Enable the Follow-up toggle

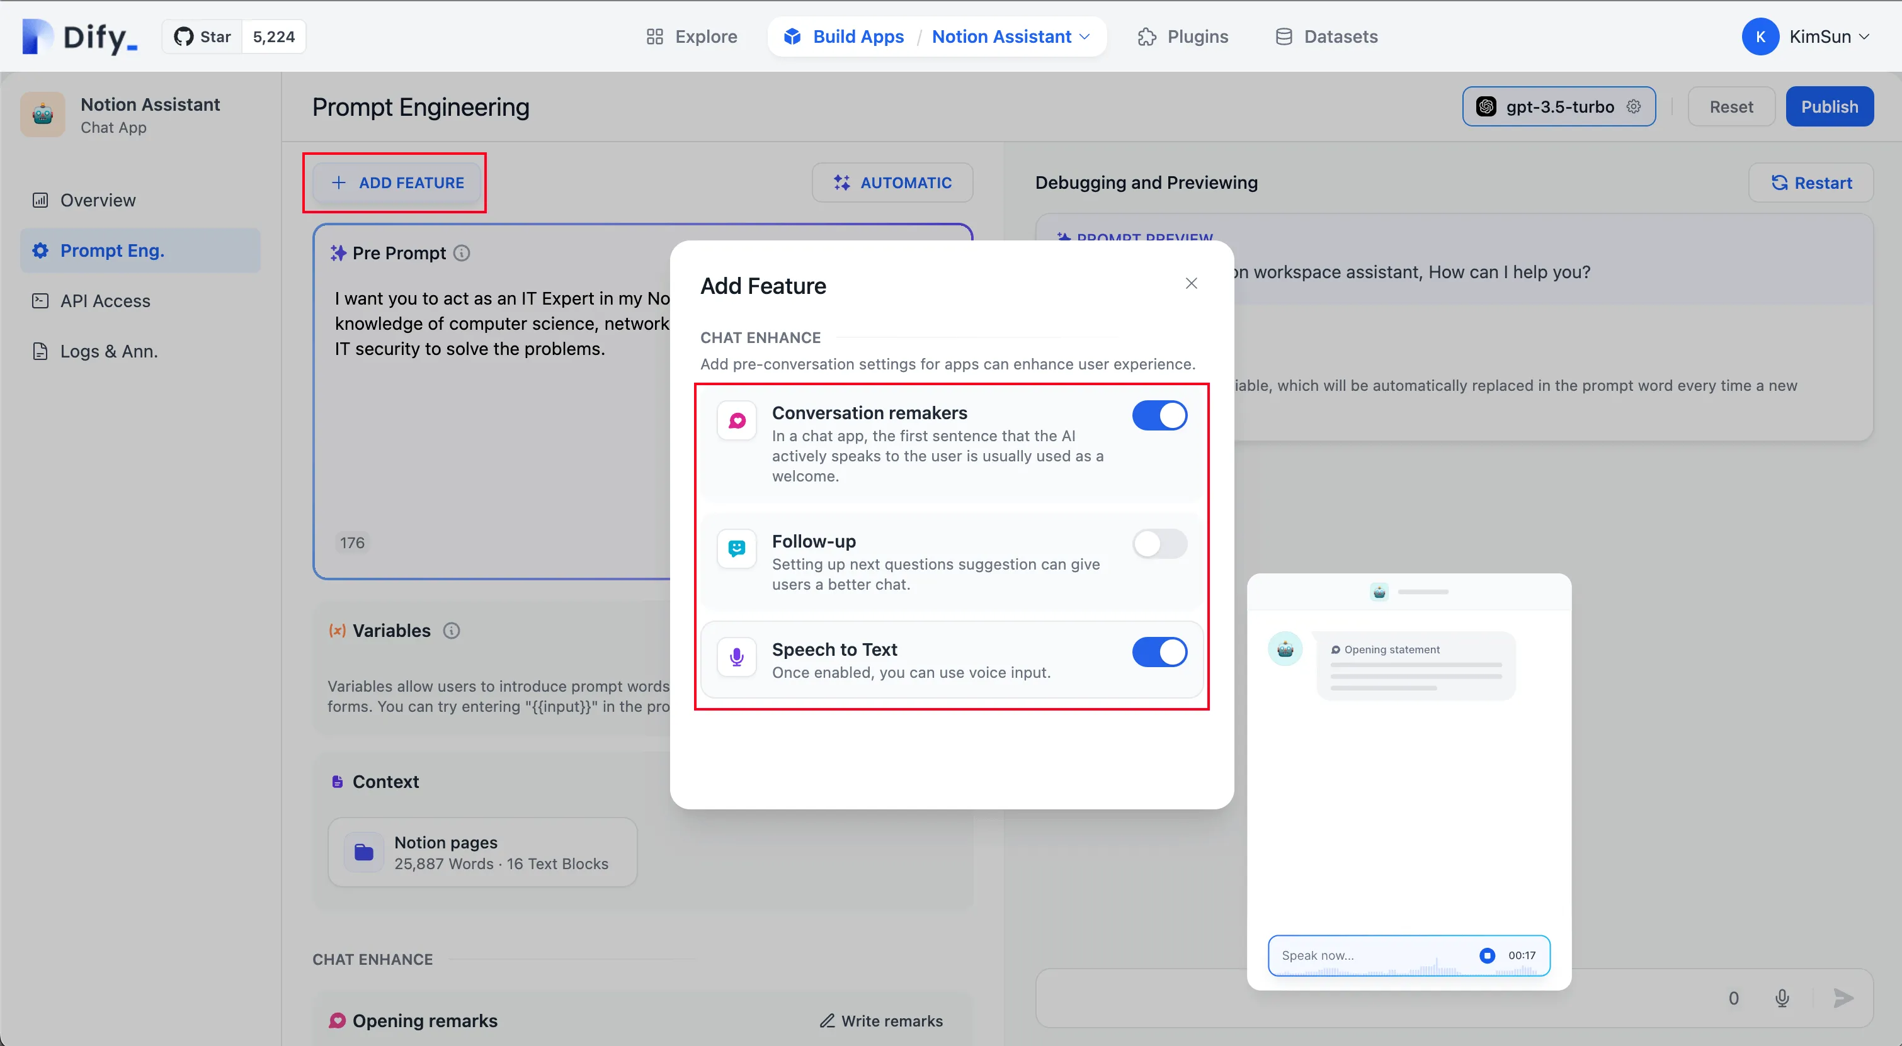point(1159,544)
